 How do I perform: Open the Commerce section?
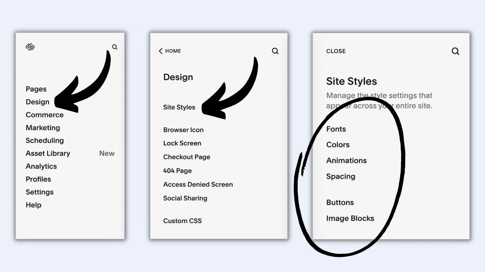(45, 115)
